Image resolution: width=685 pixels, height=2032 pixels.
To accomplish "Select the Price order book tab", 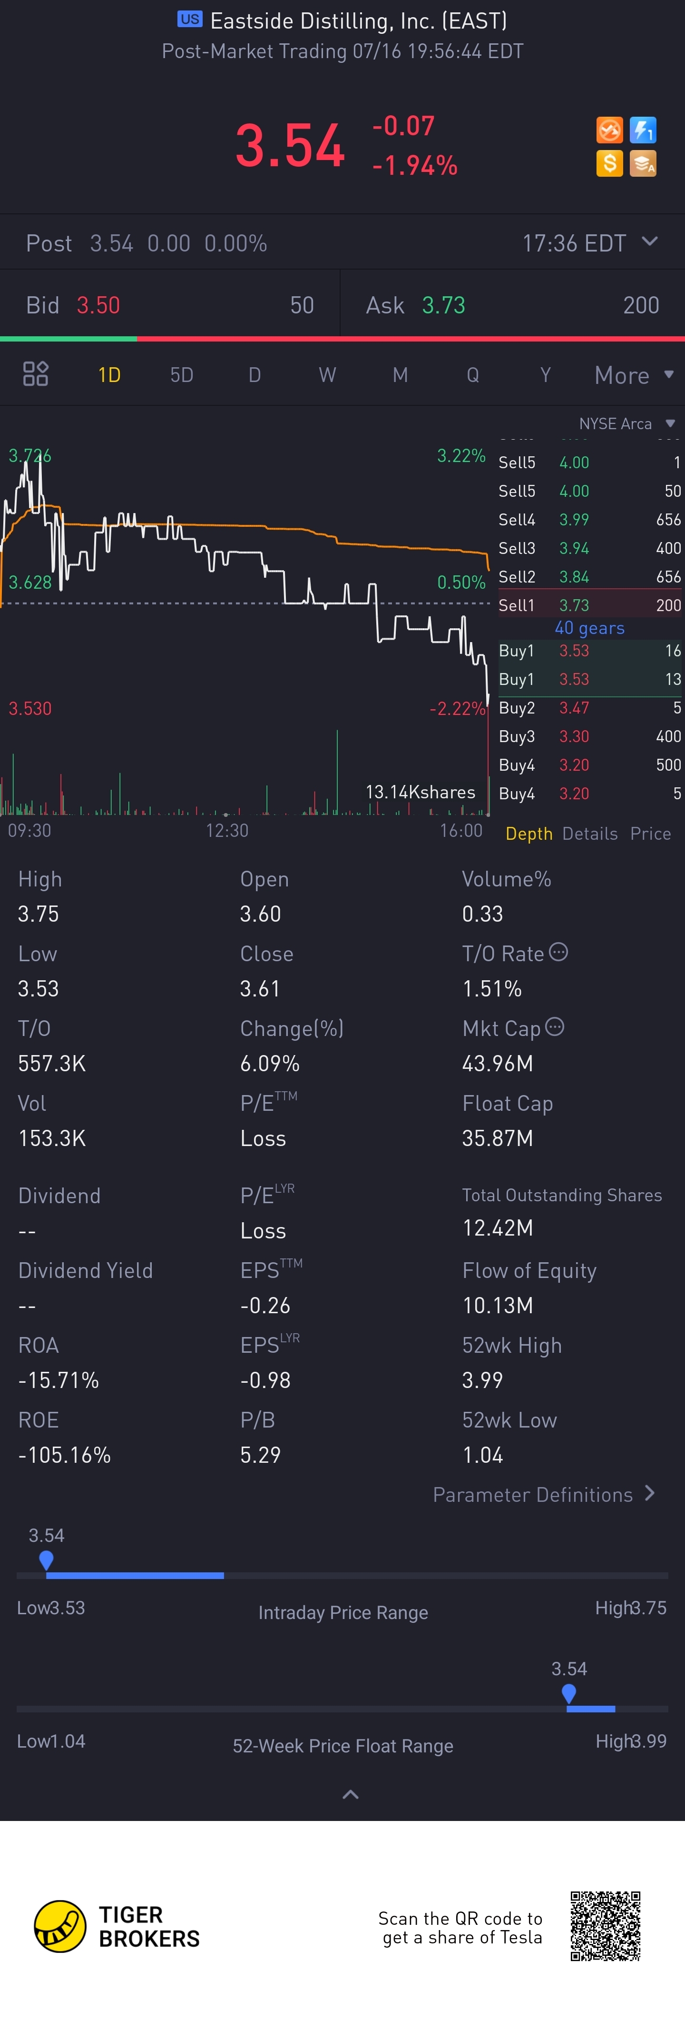I will (x=650, y=834).
